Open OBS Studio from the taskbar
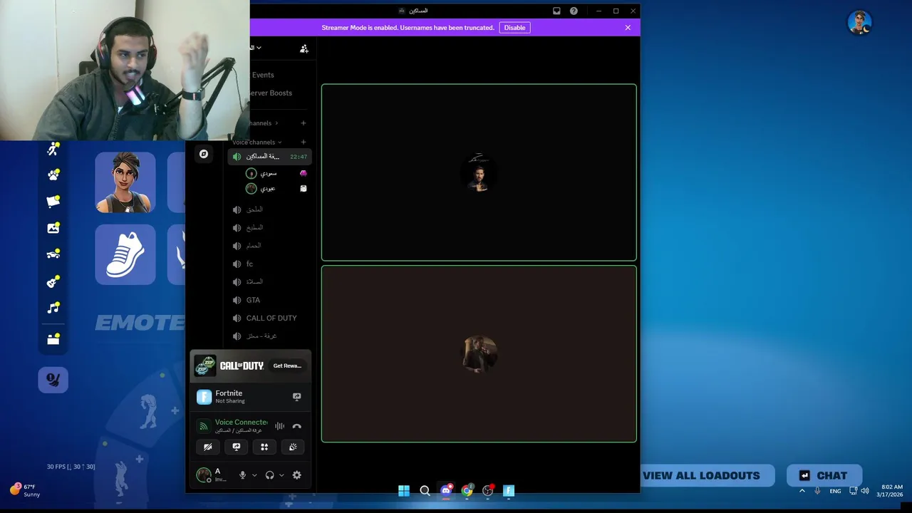912x513 pixels. coord(488,490)
